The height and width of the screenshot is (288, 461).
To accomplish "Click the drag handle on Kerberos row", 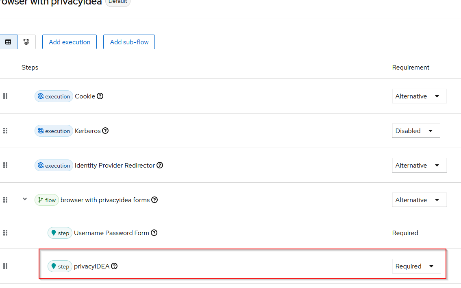I will tap(5, 131).
